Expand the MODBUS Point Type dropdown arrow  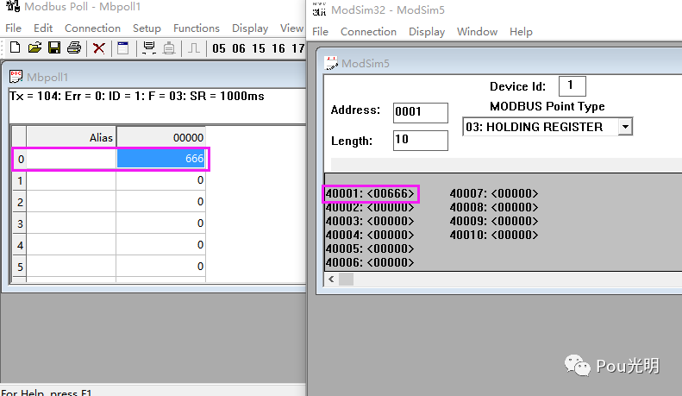[x=625, y=127]
